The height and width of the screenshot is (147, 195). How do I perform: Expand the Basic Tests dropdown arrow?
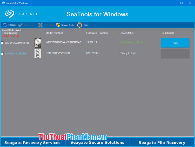[x=36, y=25]
